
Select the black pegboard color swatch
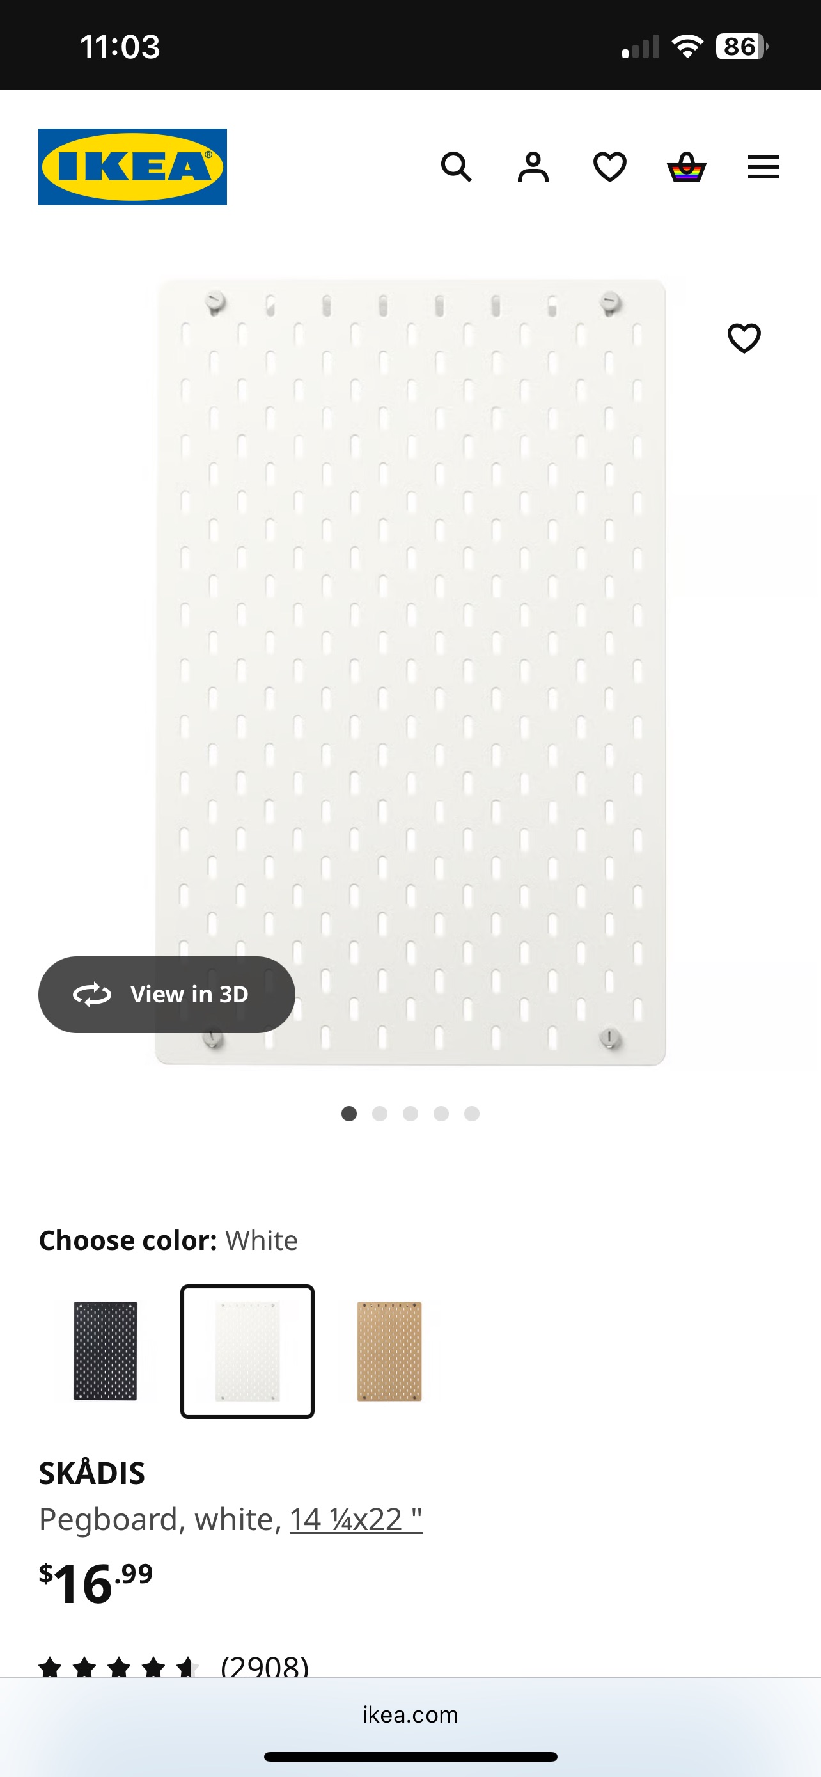(106, 1351)
